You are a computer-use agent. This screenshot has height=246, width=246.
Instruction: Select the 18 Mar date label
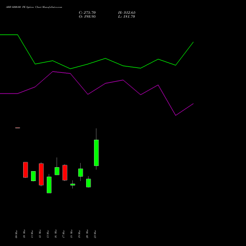[x=71, y=234]
